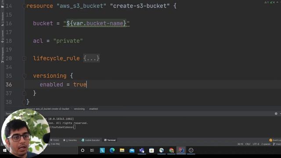Click the fold end marker on line 37
This screenshot has height=158, width=281.
pyautogui.click(x=24, y=93)
